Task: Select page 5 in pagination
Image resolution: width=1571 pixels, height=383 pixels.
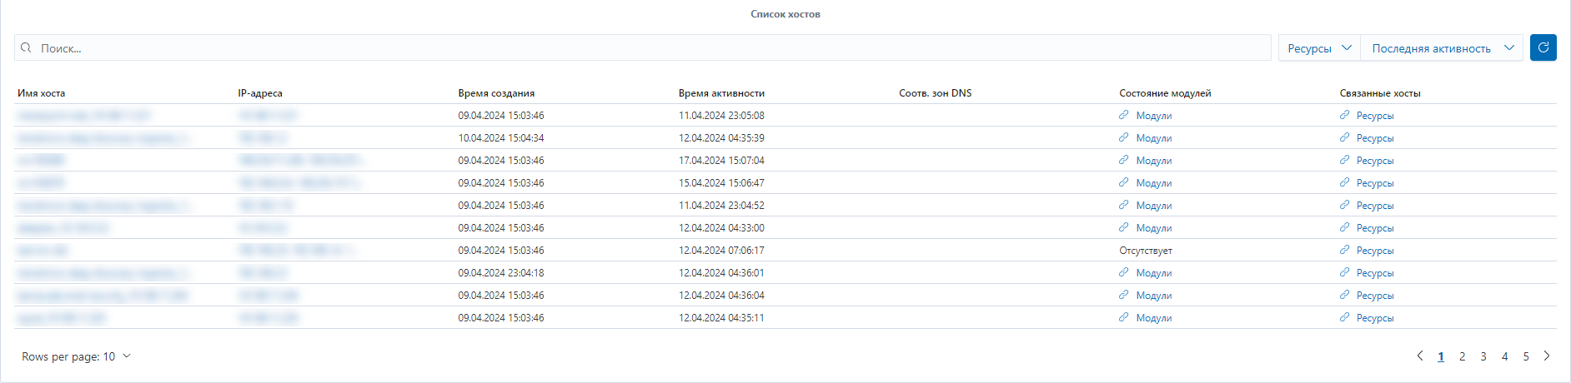Action: 1526,356
